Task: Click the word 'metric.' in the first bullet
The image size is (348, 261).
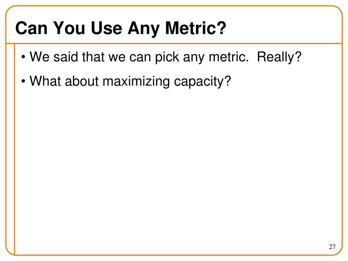Action: 229,57
